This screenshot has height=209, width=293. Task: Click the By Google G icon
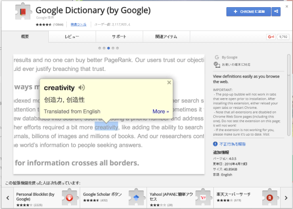point(217,58)
